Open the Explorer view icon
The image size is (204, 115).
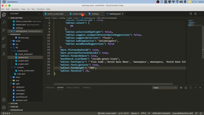pos(4,15)
